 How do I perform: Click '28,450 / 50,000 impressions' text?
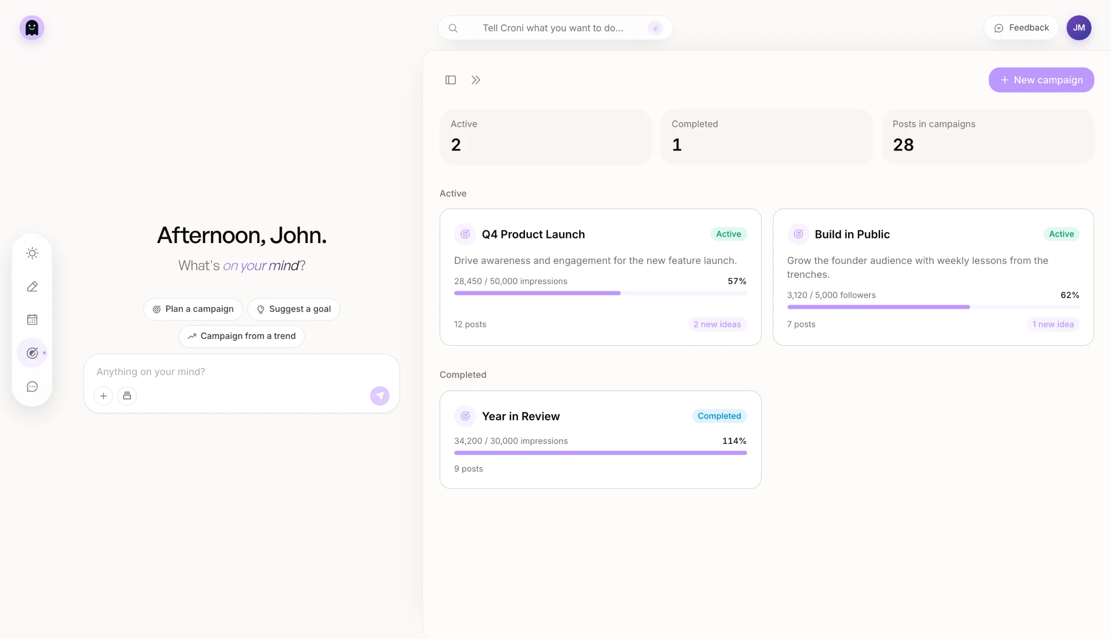click(x=511, y=282)
